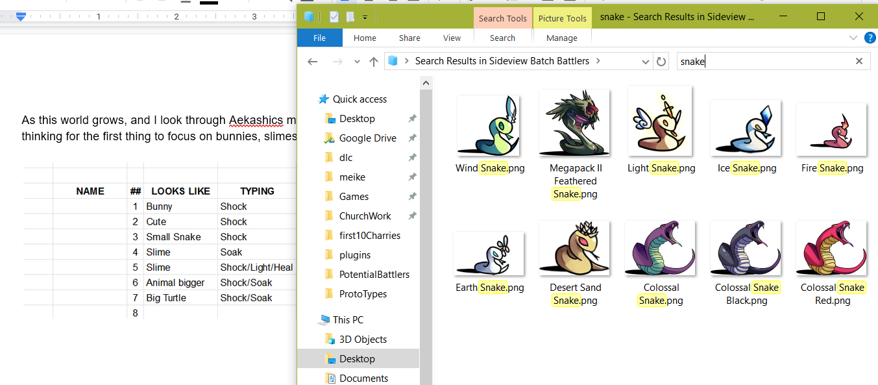Click the Explorer window icon in title bar
This screenshot has width=878, height=385.
pos(309,17)
